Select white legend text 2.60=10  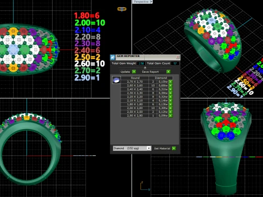90,64
